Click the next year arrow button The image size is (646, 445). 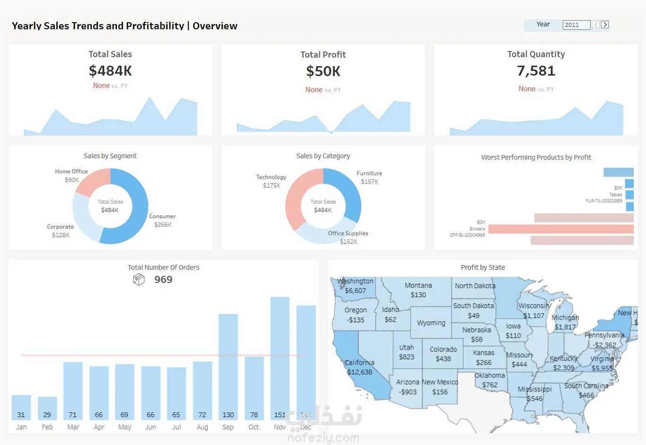[605, 25]
